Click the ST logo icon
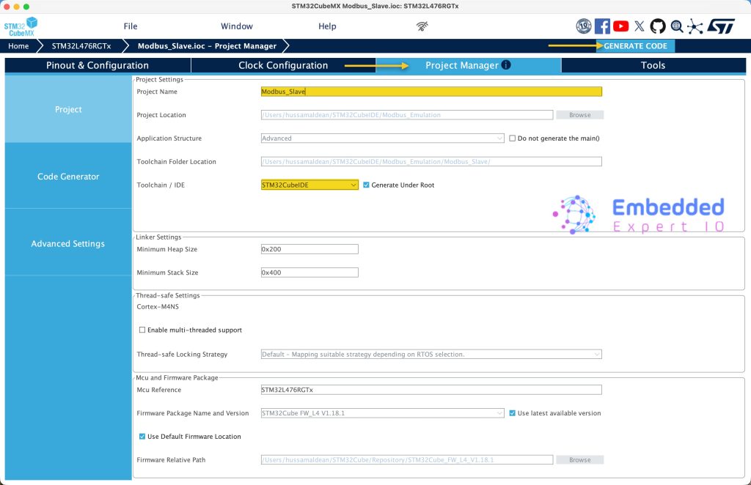 [721, 26]
